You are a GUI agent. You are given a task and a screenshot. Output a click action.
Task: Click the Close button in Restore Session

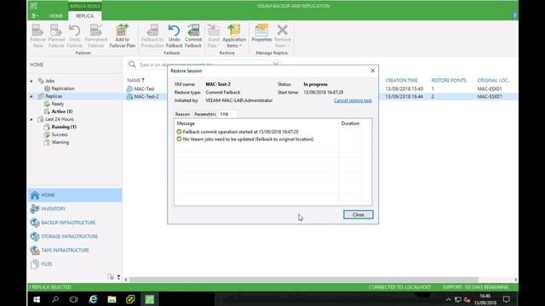[359, 215]
